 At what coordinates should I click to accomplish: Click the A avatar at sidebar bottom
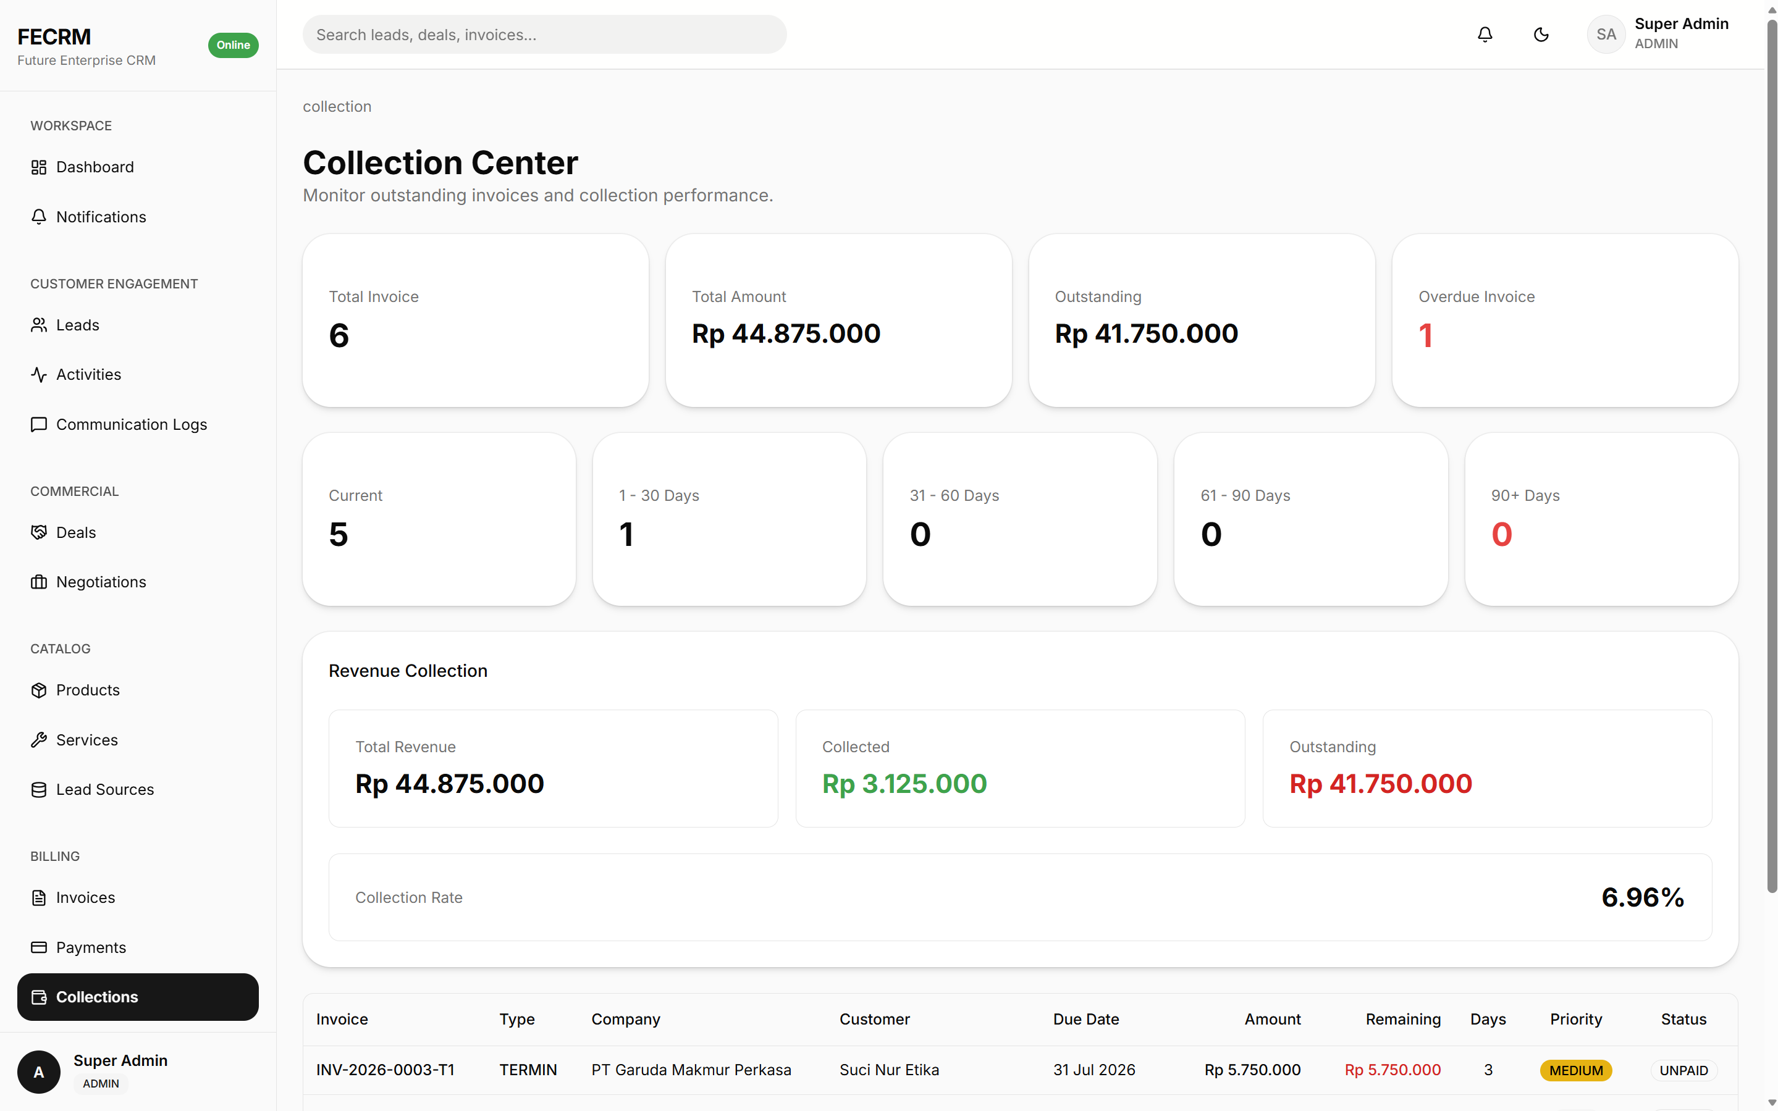(39, 1072)
